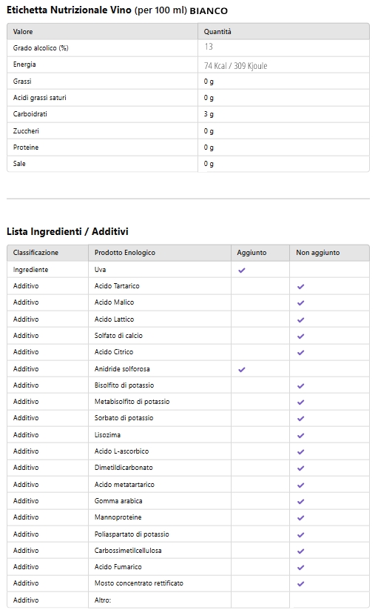Click the empty cell beside Altro:
The width and height of the screenshot is (378, 610).
point(260,600)
